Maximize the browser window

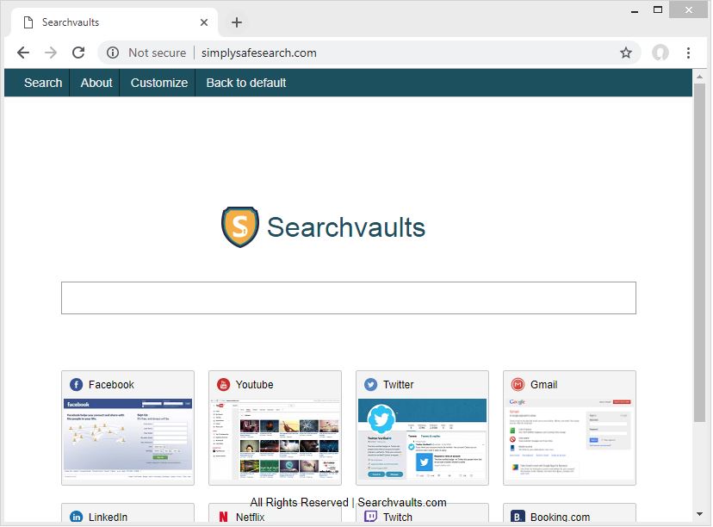[x=658, y=9]
